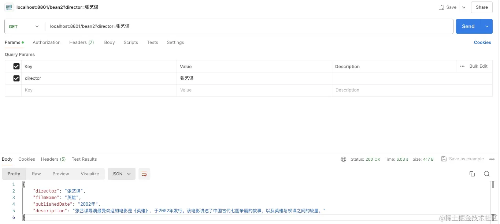
Task: Click the Share button
Action: (482, 7)
